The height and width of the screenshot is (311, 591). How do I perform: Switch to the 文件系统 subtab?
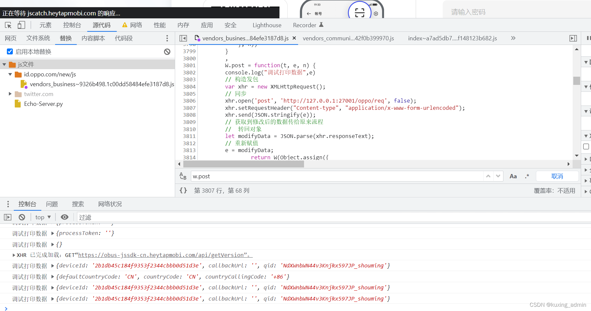pos(38,38)
